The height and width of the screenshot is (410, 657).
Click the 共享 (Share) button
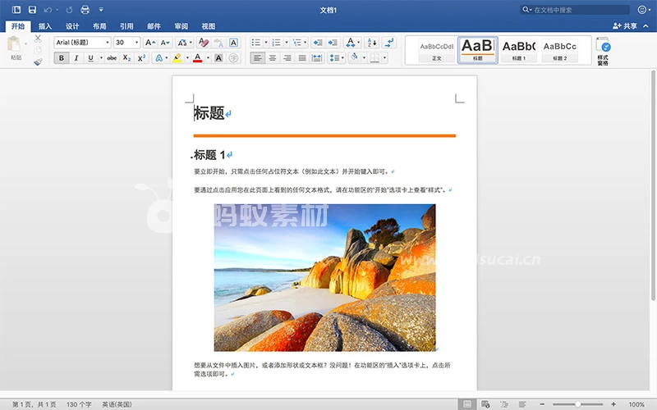(x=625, y=26)
